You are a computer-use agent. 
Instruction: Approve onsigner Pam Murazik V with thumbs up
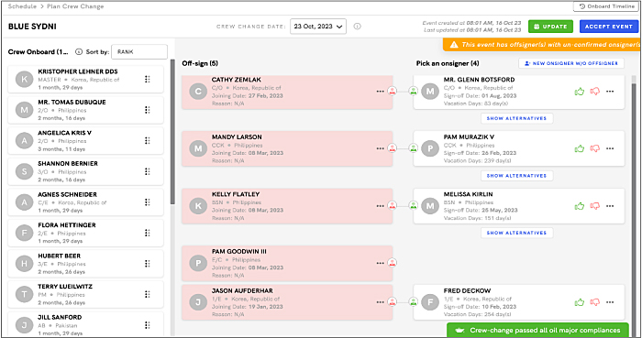click(580, 148)
